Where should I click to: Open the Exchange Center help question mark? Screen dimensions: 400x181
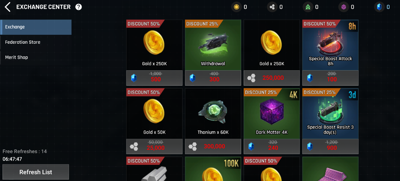pos(79,7)
